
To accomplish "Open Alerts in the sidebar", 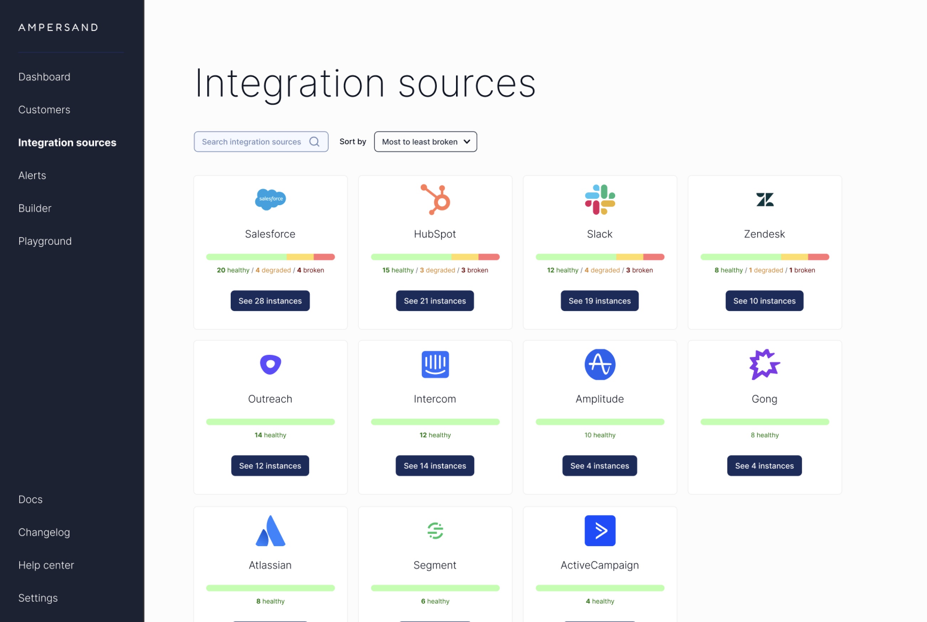I will tap(32, 175).
